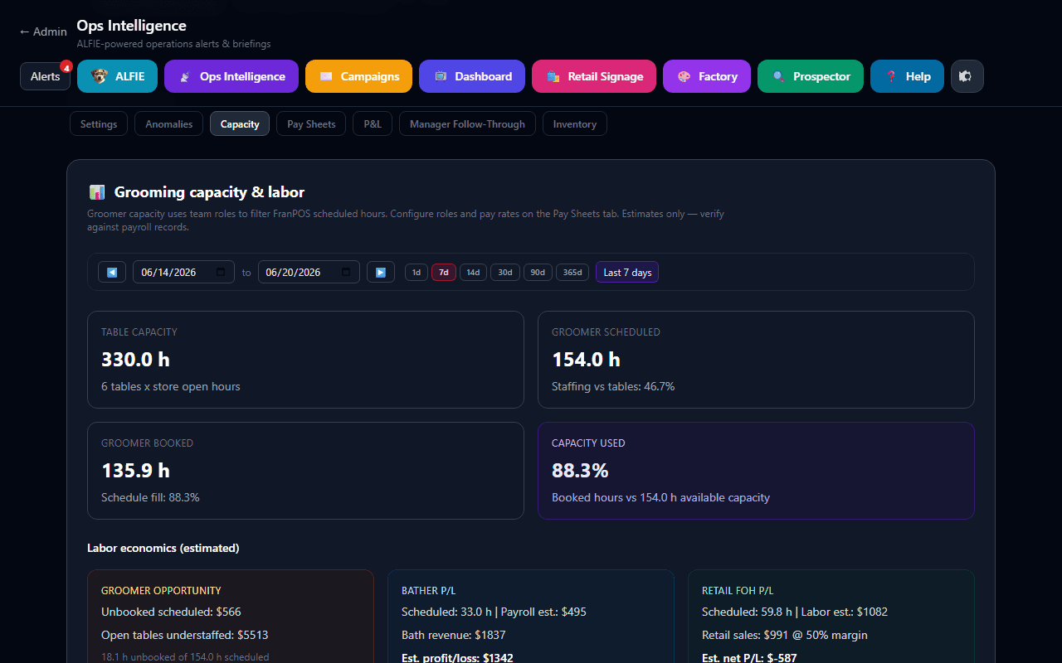Open the Campaigns nav button
Viewport: 1062px width, 663px height.
(x=358, y=76)
